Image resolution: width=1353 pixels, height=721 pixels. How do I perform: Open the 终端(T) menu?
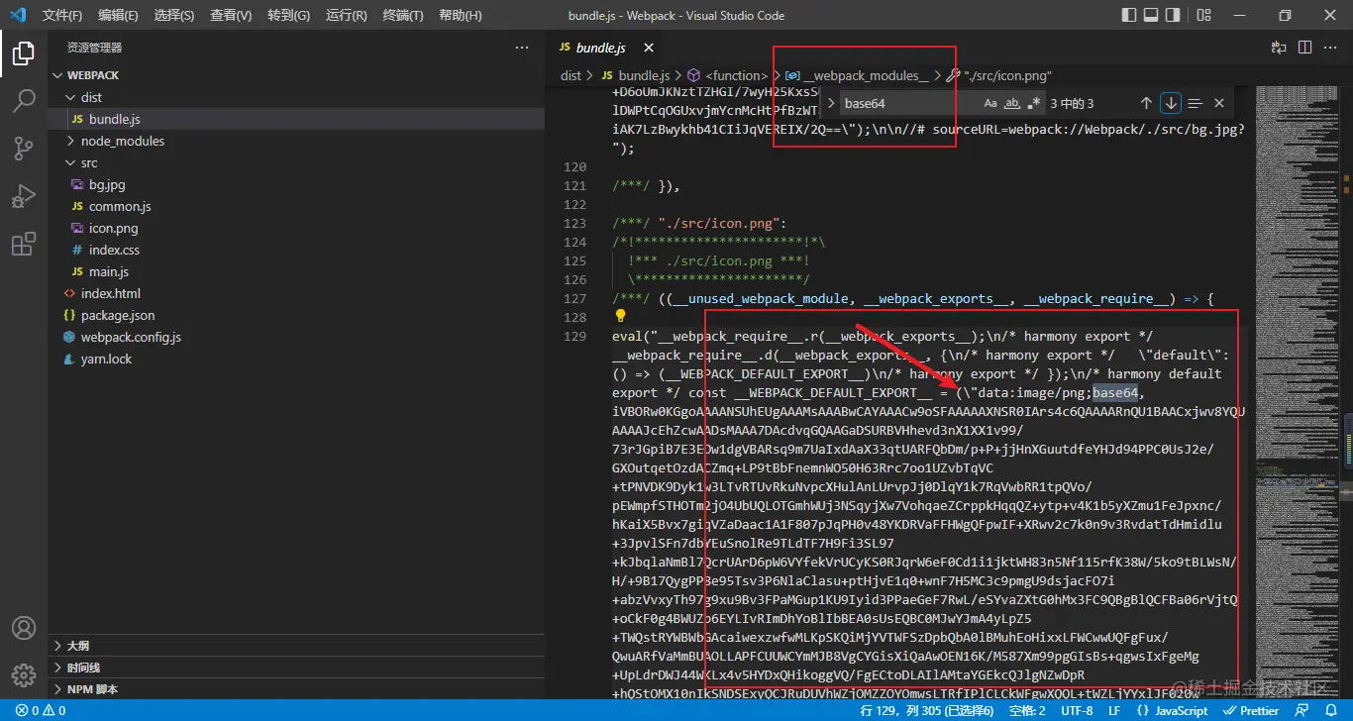pyautogui.click(x=402, y=15)
